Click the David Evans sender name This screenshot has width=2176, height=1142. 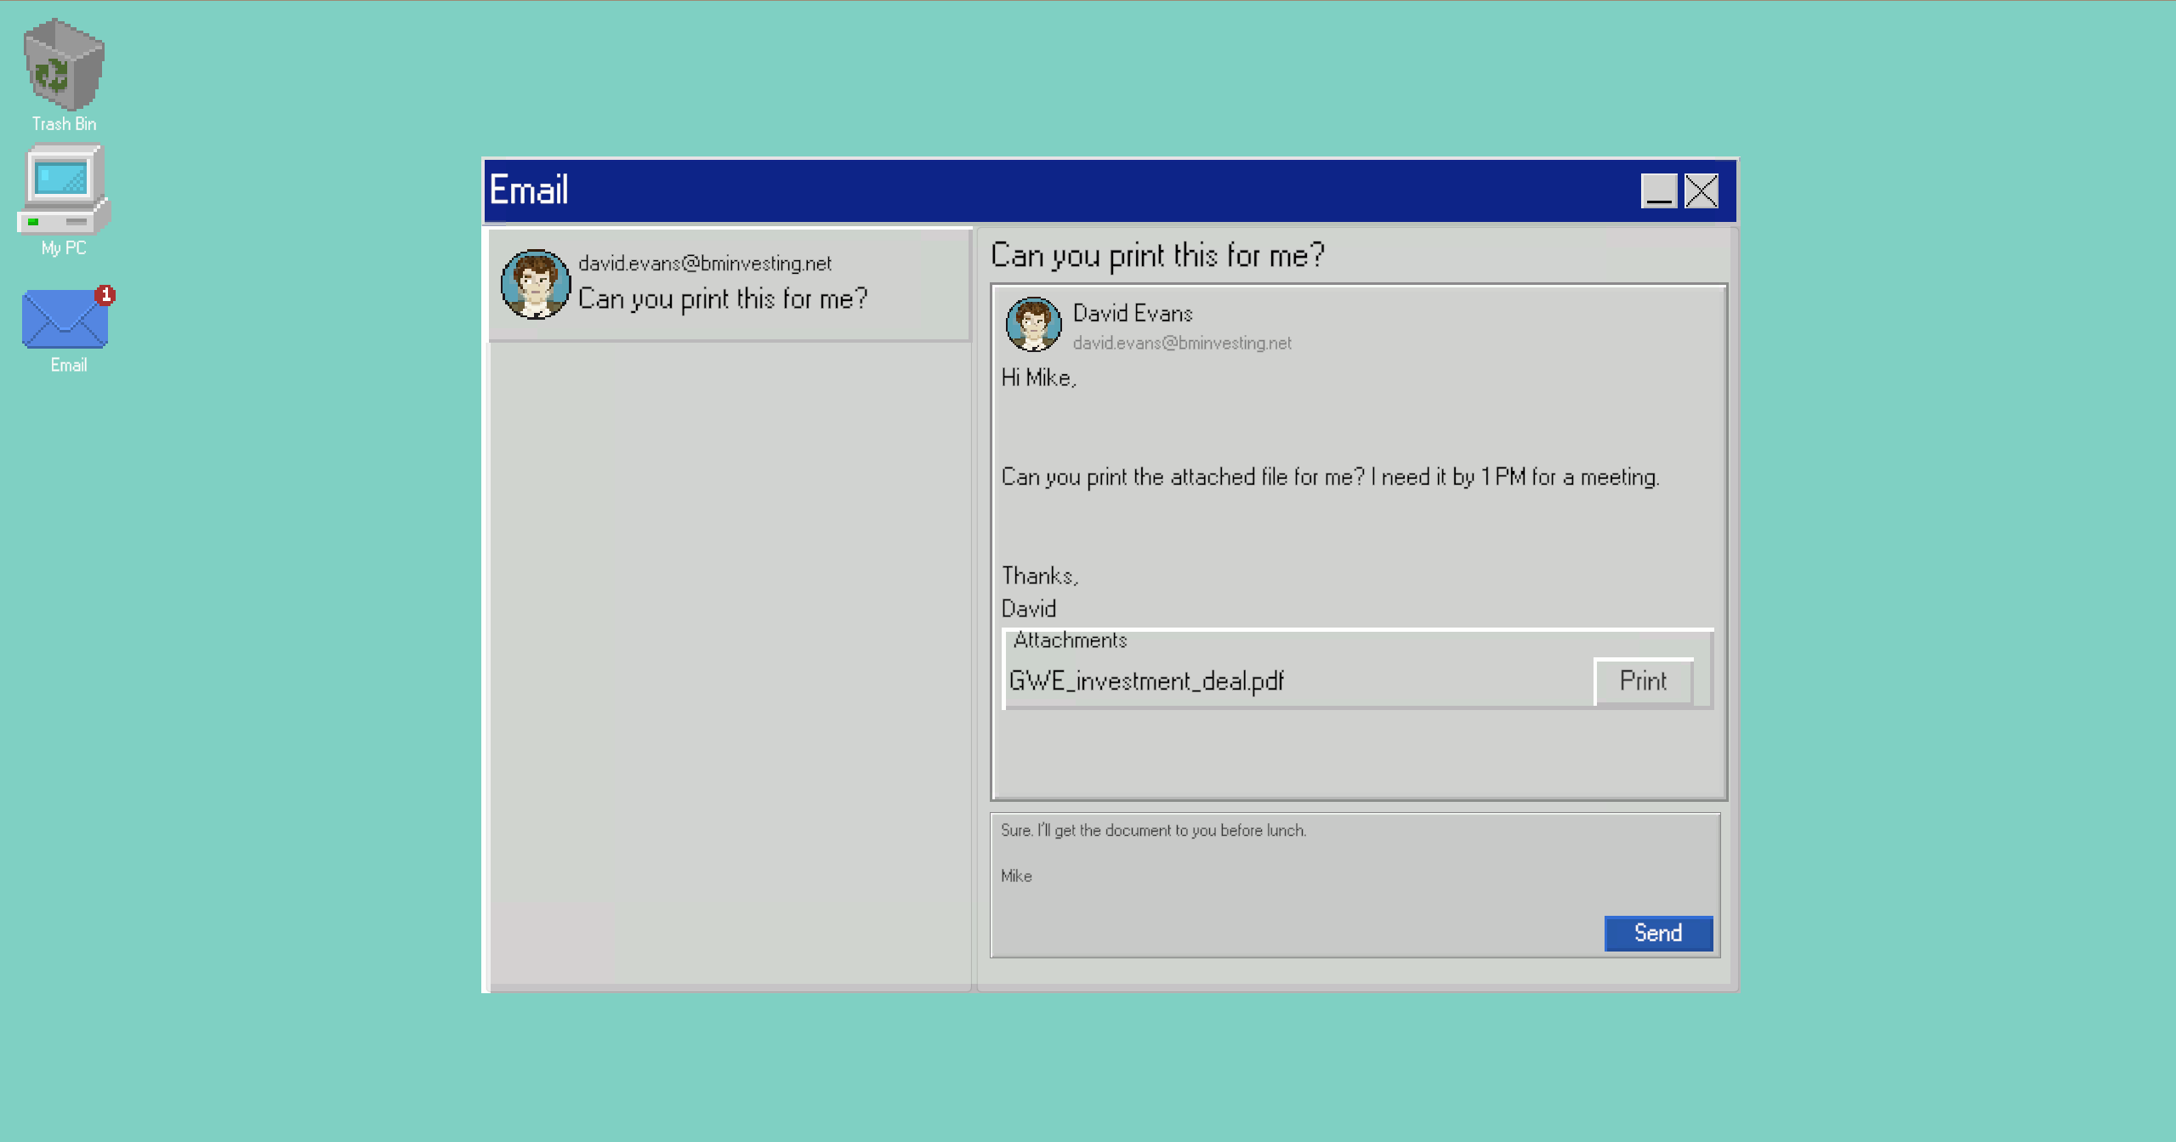pyautogui.click(x=1132, y=313)
